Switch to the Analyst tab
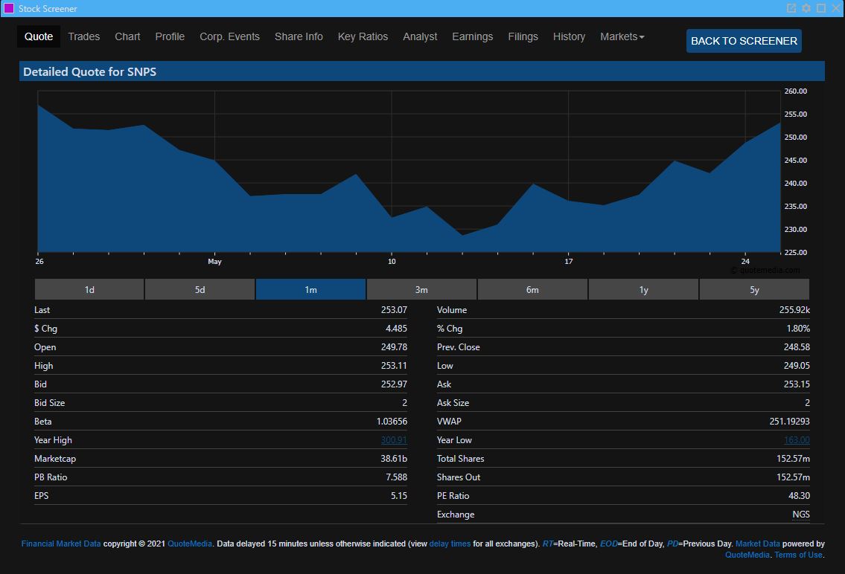The height and width of the screenshot is (574, 845). tap(420, 36)
